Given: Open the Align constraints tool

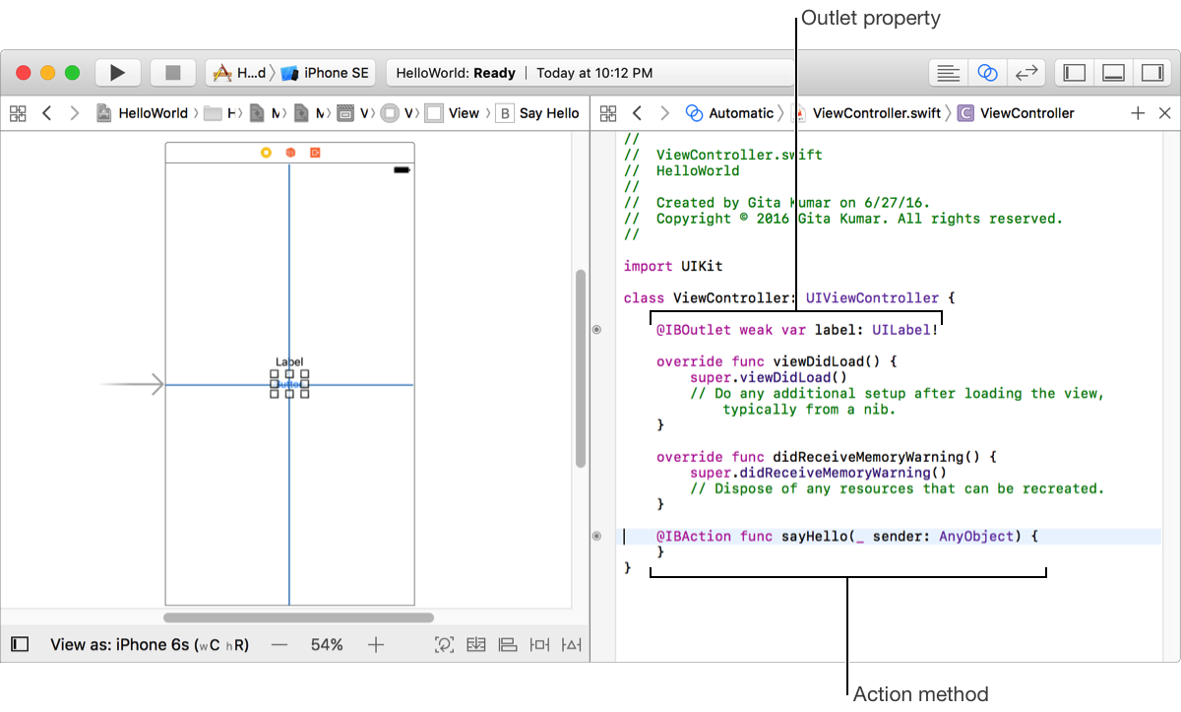Looking at the screenshot, I should point(508,645).
